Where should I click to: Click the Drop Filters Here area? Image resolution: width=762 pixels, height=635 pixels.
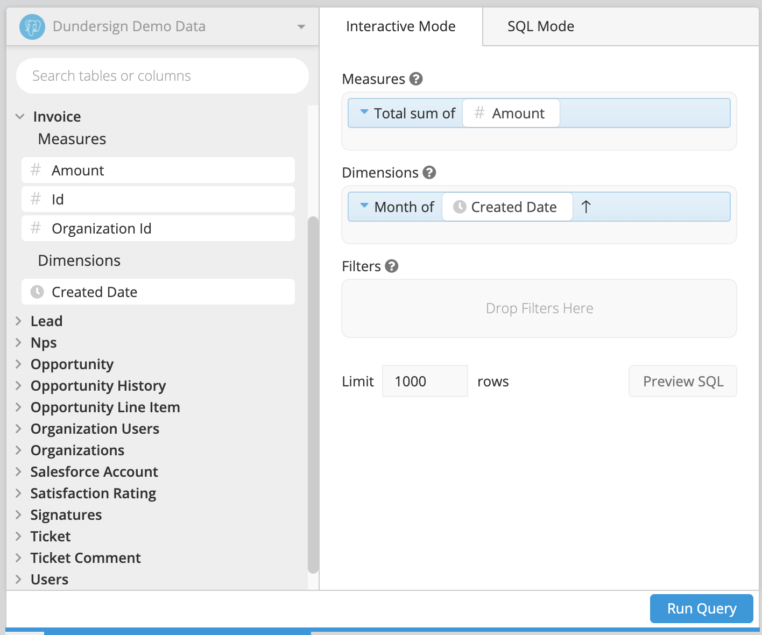point(539,308)
